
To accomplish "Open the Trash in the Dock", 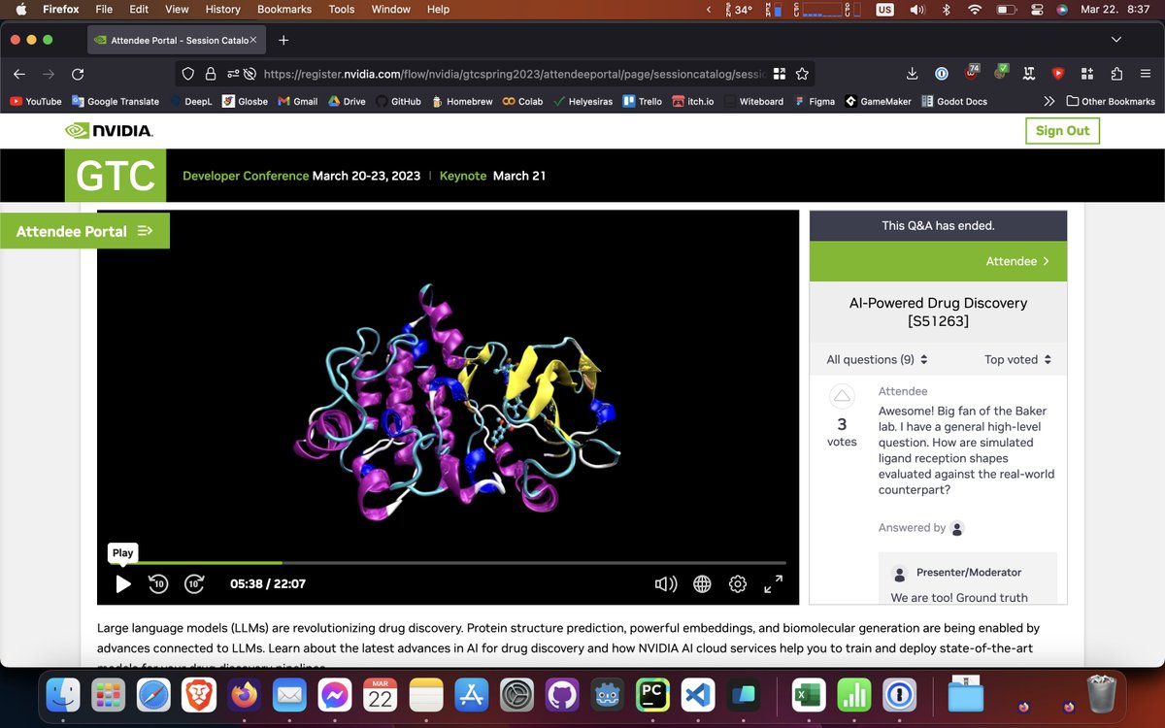I will tap(1102, 695).
